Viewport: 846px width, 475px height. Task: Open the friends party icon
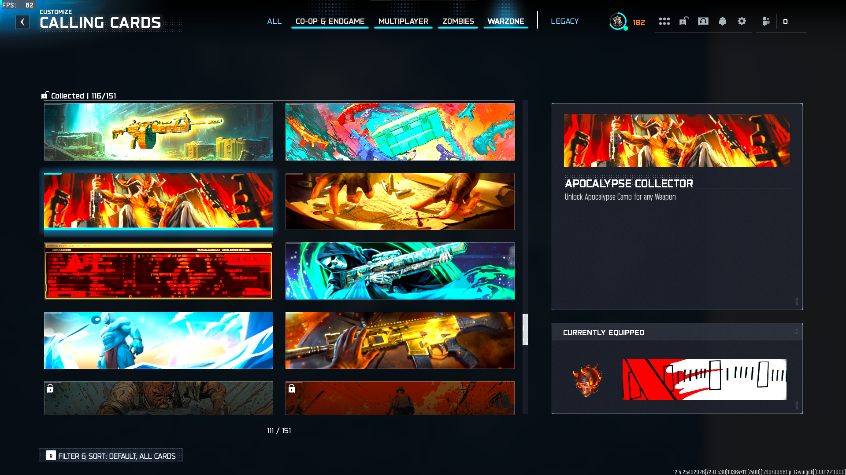(766, 21)
